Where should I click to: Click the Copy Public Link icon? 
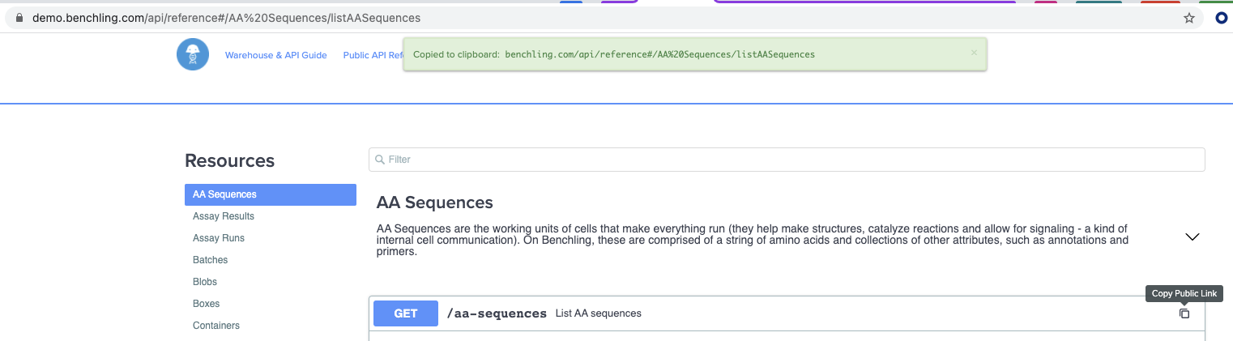1184,313
